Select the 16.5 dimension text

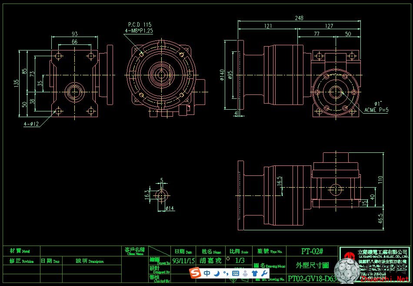click(280, 181)
